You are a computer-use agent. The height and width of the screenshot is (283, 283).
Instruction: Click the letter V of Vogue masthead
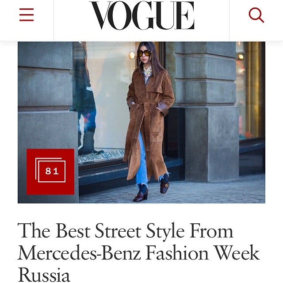(101, 15)
